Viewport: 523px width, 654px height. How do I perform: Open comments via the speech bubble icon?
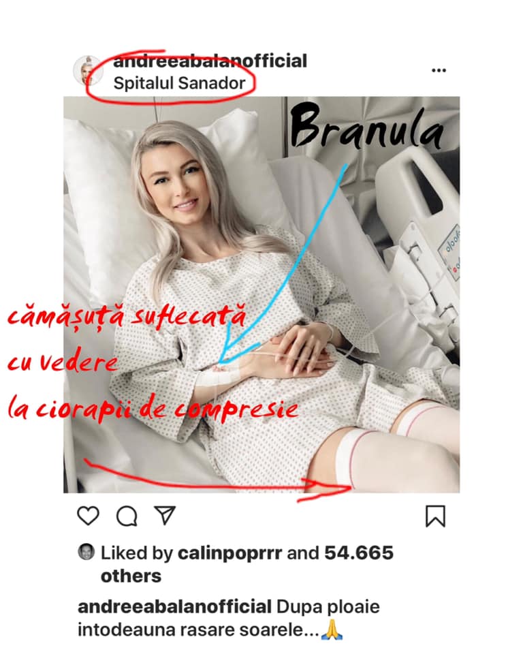(x=127, y=516)
